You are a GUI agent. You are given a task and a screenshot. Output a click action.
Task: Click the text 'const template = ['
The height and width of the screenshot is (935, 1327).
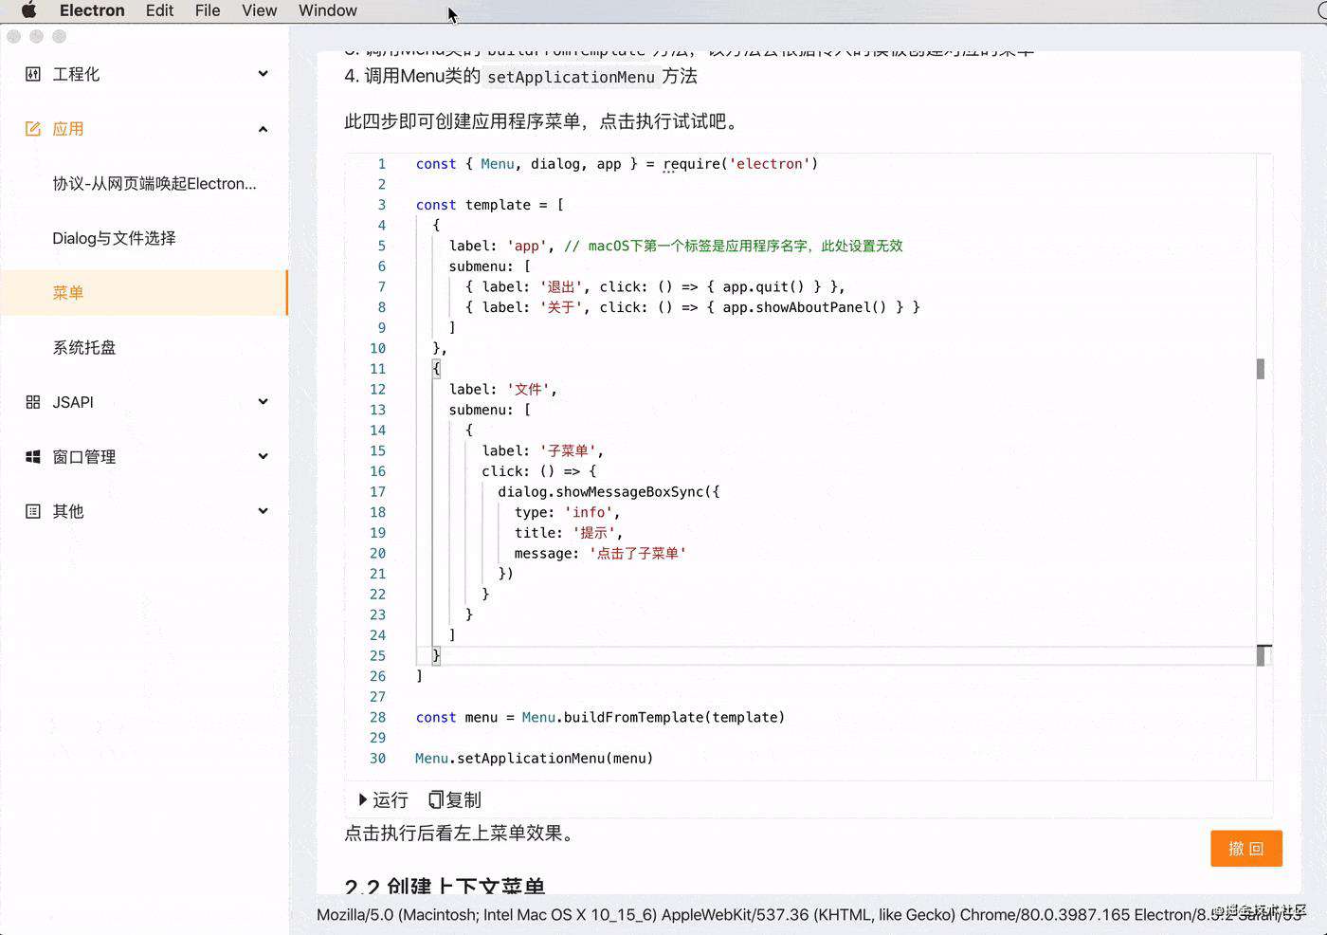click(490, 205)
